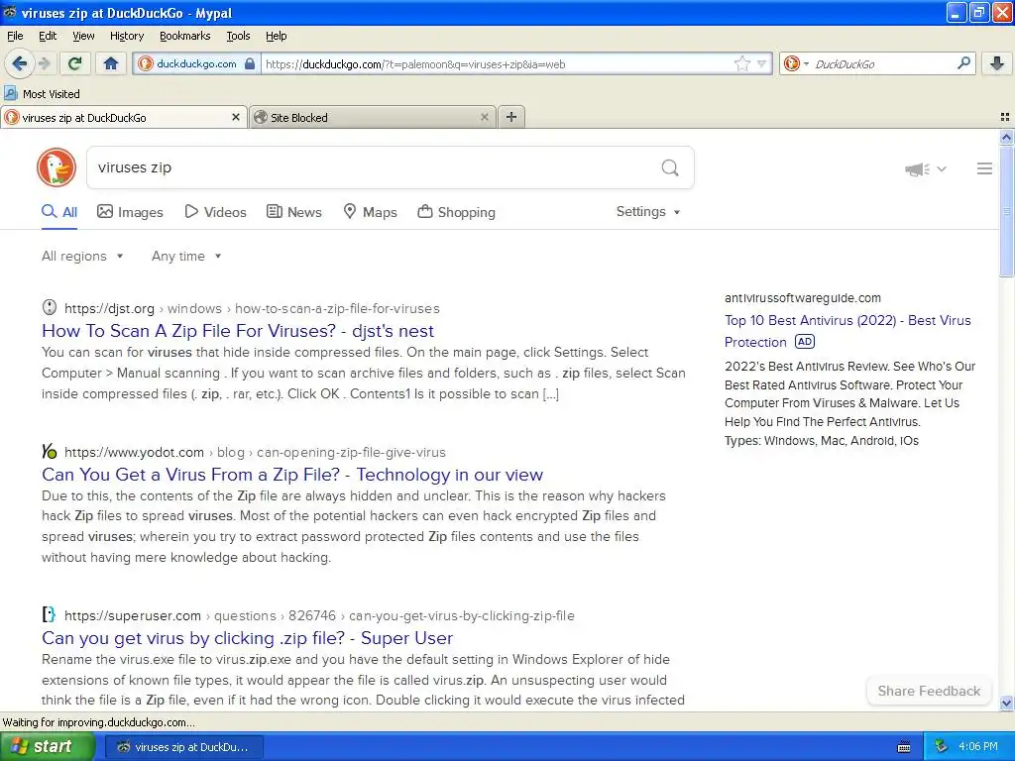1015x761 pixels.
Task: Switch to the Site Blocked tab
Action: (x=373, y=117)
